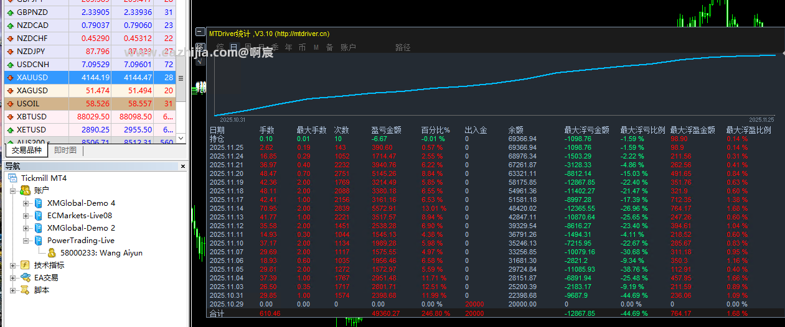Click the up arrow icon beside GBPNZD
The width and height of the screenshot is (785, 327).
point(10,12)
